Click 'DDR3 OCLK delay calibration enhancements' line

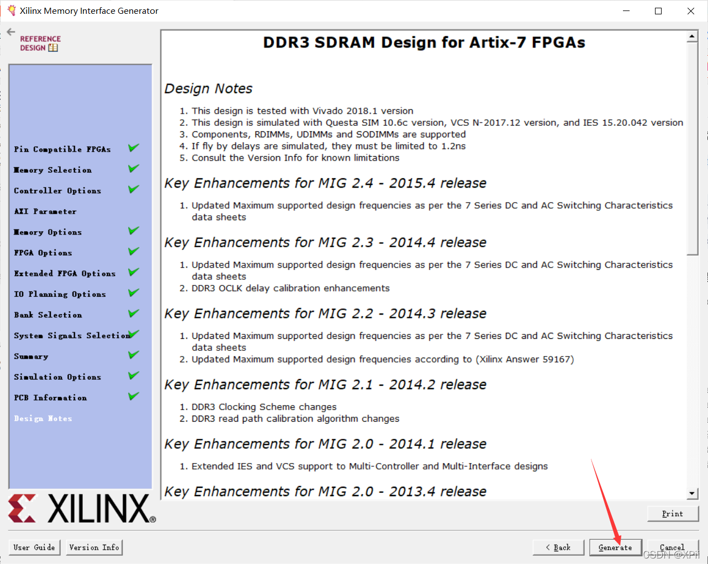pyautogui.click(x=290, y=288)
